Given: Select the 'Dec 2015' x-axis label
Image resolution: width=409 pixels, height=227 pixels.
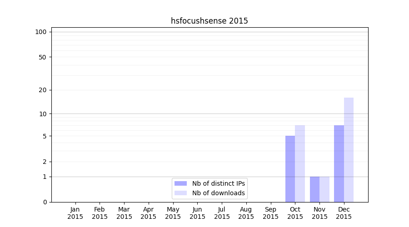Looking at the screenshot, I should point(344,213).
